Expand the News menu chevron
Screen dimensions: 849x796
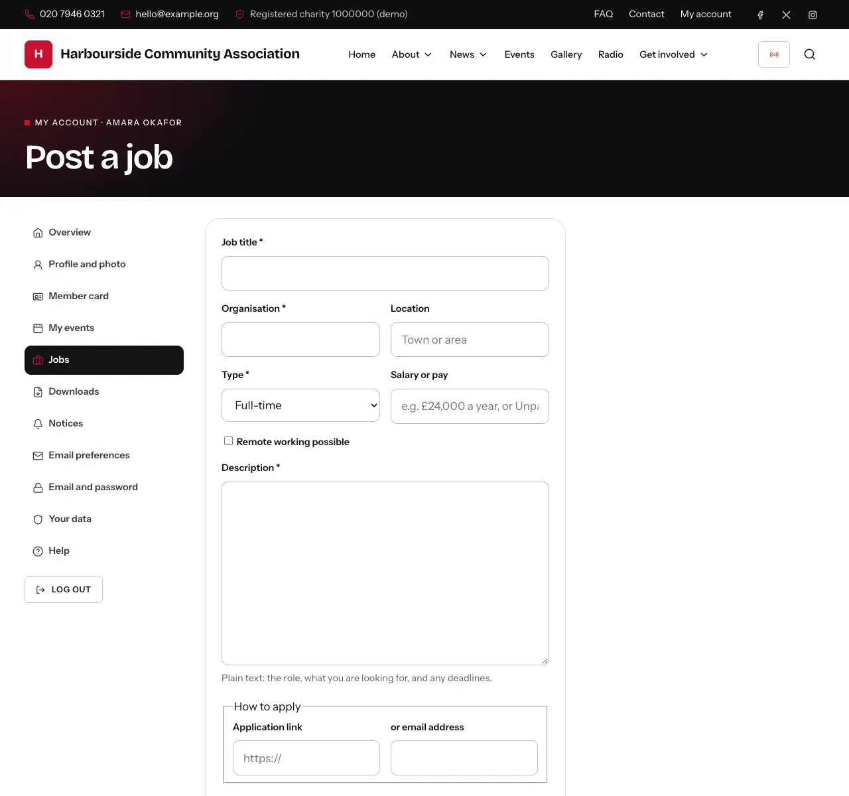click(x=484, y=54)
